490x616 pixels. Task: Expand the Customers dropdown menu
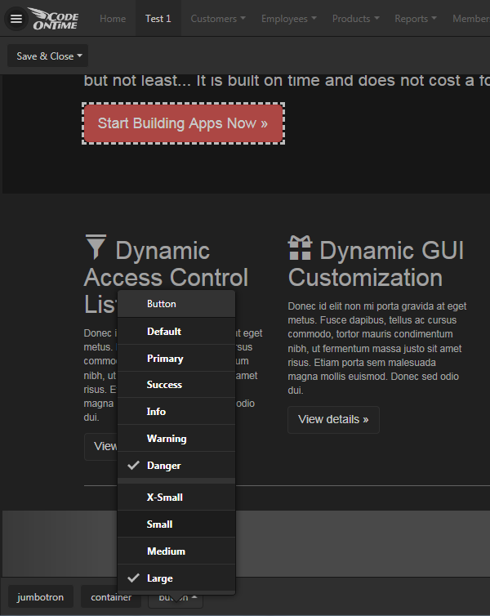pyautogui.click(x=218, y=19)
